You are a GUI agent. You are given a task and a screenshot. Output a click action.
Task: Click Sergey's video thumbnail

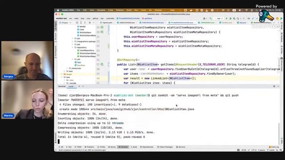pyautogui.click(x=27, y=60)
